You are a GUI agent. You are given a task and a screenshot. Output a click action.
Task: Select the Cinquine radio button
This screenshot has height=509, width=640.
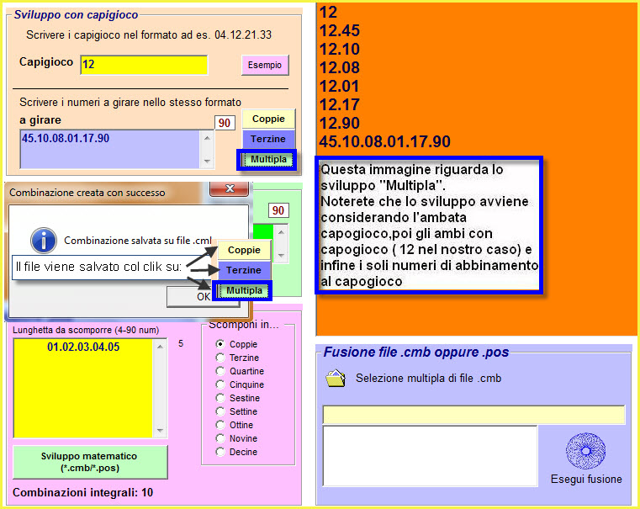pyautogui.click(x=220, y=384)
